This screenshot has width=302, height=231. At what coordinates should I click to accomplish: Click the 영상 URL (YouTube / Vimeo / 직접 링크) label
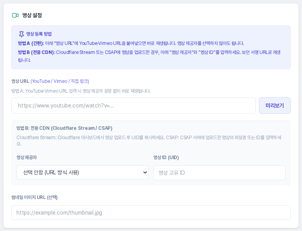pyautogui.click(x=50, y=81)
